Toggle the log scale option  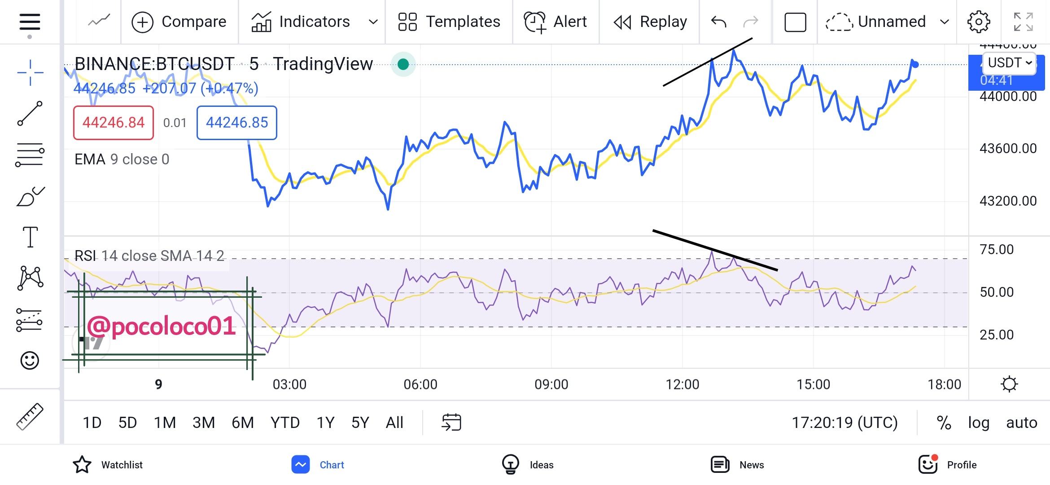(979, 423)
